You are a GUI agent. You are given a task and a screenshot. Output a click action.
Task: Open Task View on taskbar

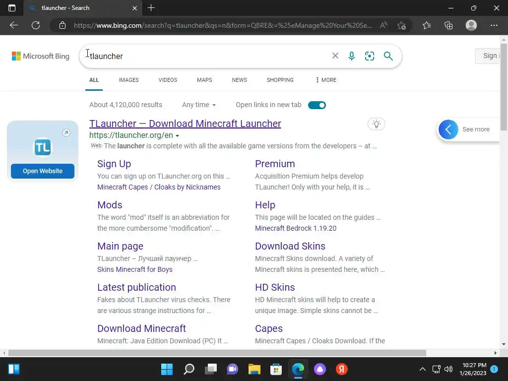pyautogui.click(x=210, y=369)
